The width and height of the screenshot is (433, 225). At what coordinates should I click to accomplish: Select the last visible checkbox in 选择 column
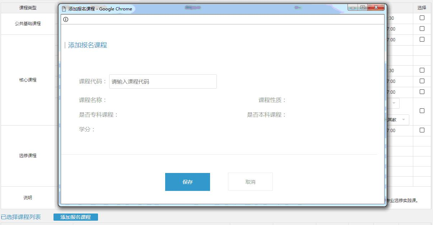[x=422, y=130]
